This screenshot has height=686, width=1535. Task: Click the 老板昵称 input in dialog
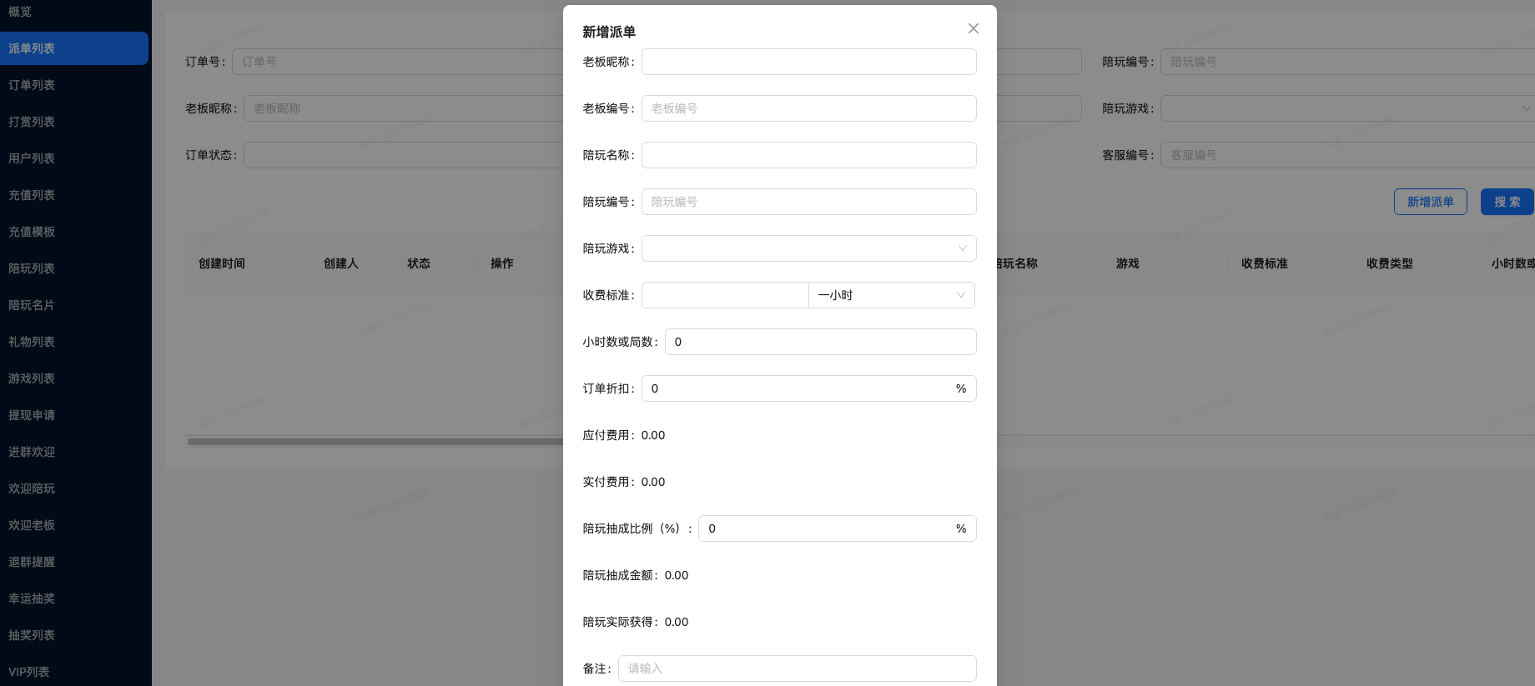point(808,62)
